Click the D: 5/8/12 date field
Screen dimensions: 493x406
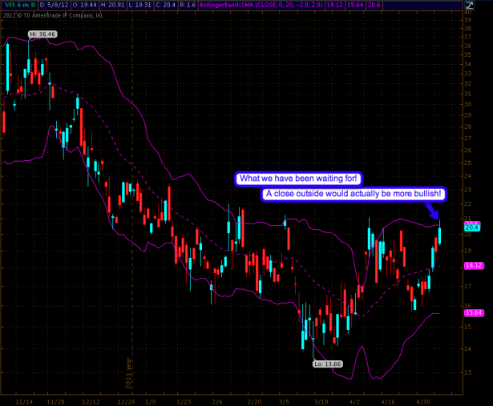[x=55, y=5]
